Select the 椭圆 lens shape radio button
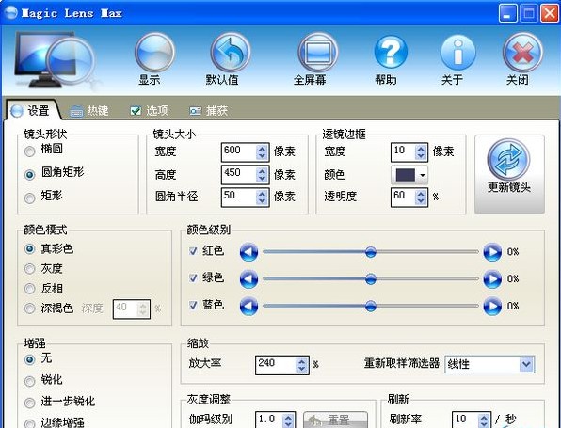The height and width of the screenshot is (428, 561). click(30, 151)
